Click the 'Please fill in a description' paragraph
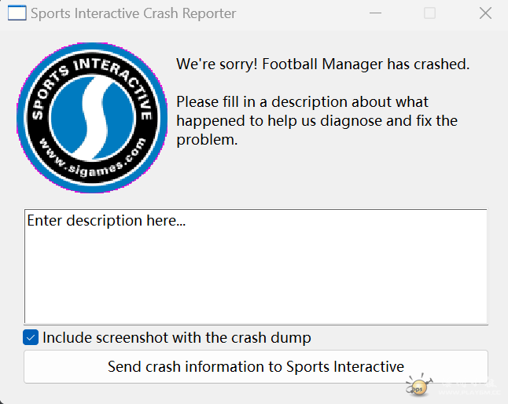 coord(316,121)
